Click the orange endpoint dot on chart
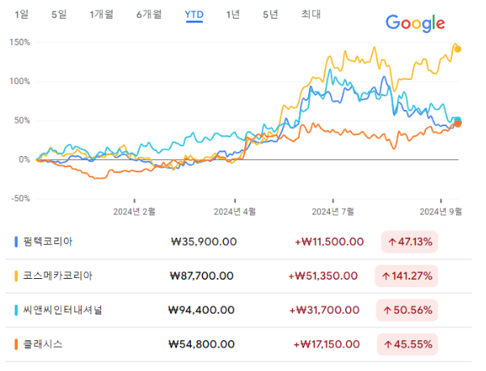The height and width of the screenshot is (371, 486). [x=458, y=124]
